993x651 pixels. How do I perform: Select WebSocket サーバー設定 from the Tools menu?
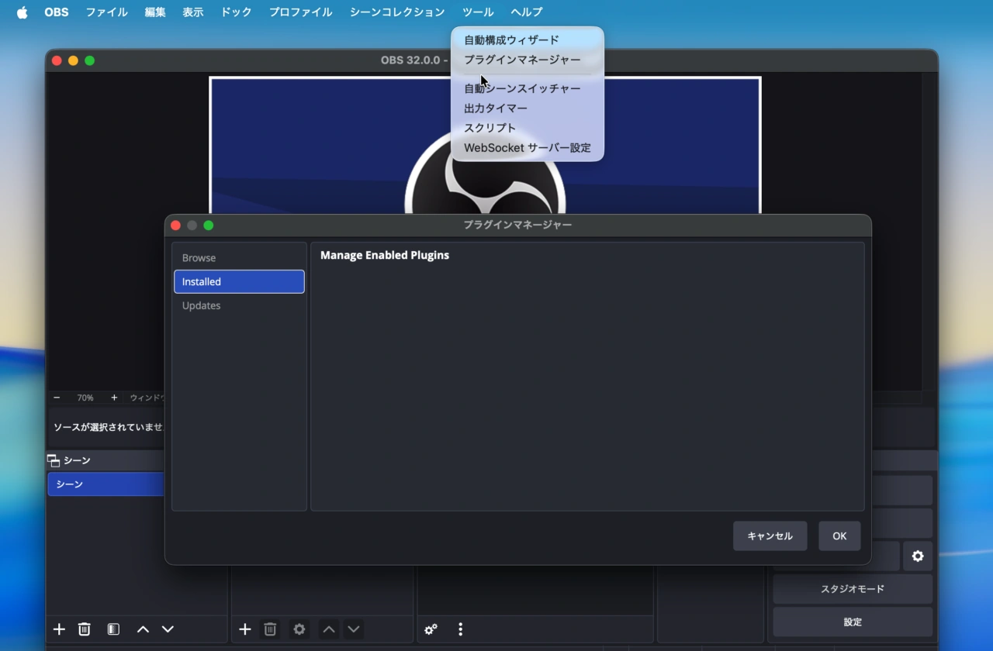coord(527,147)
